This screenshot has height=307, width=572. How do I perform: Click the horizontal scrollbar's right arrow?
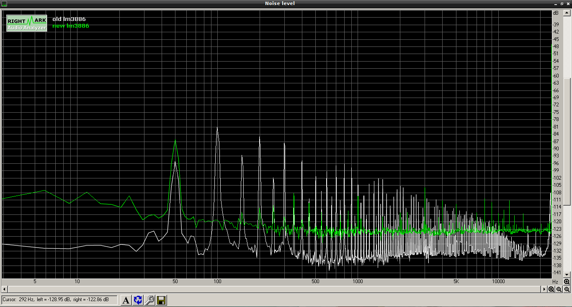[544, 289]
